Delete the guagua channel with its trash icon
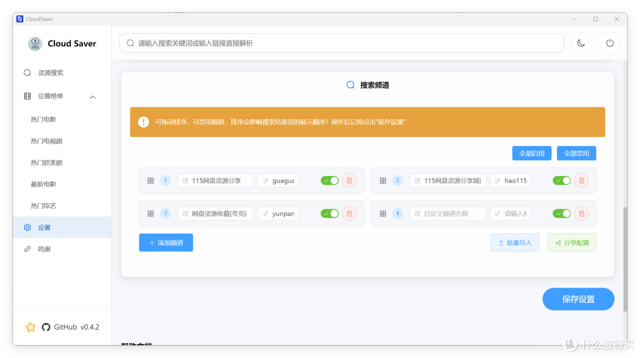Viewport: 640px width, 358px height. (349, 180)
